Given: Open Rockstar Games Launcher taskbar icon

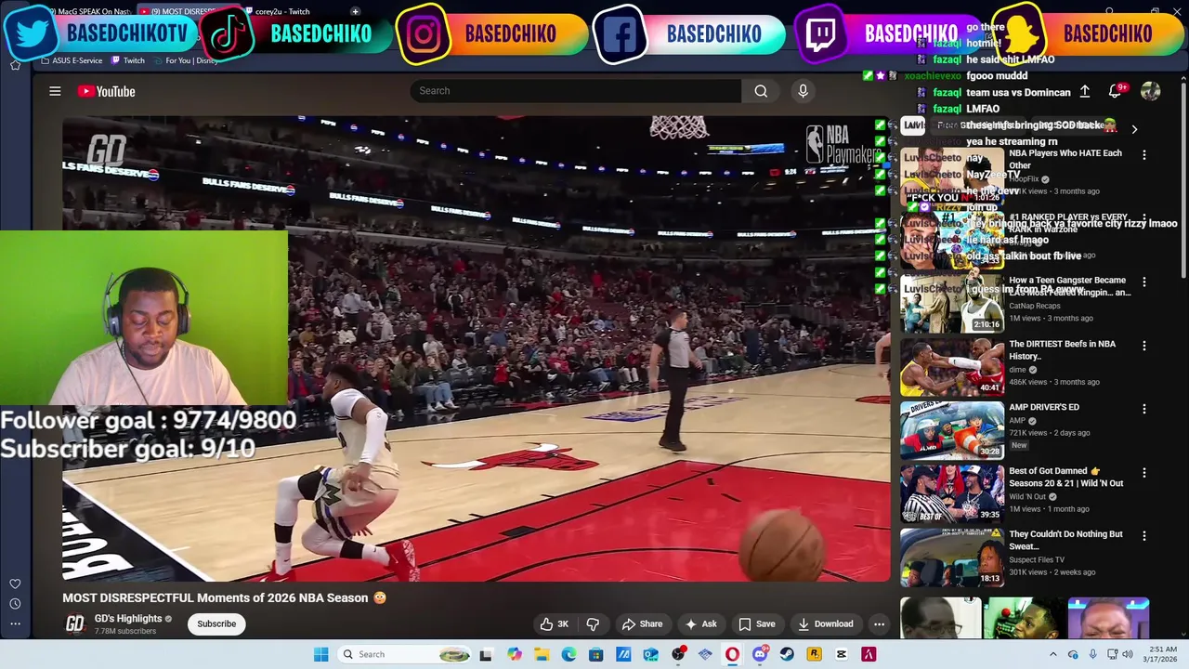Looking at the screenshot, I should (814, 654).
